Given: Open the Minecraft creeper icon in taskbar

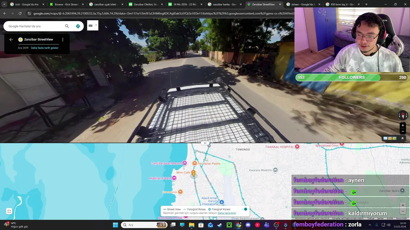Looking at the screenshot, I should (229, 225).
